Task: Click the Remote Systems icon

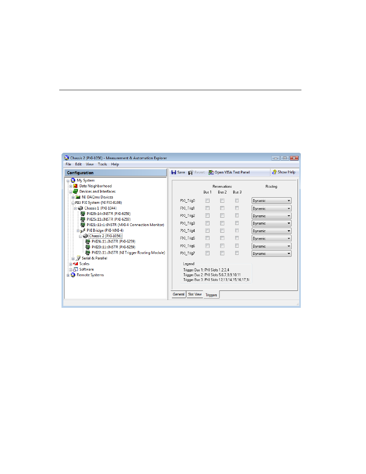Action: pyautogui.click(x=73, y=275)
